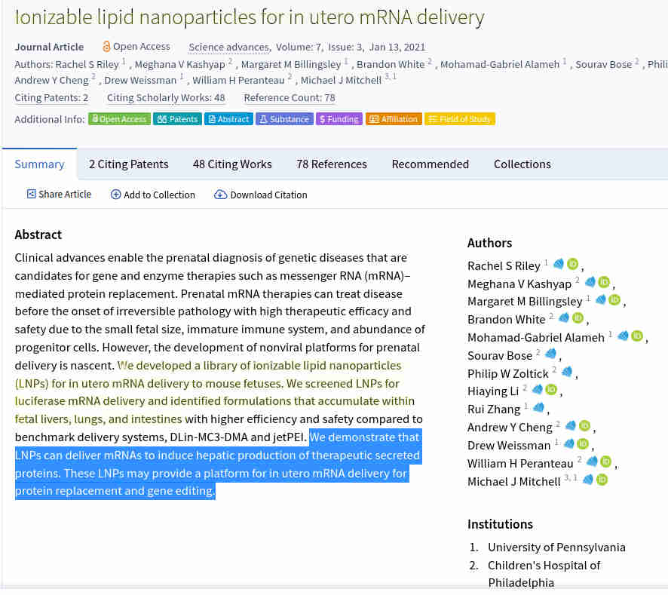Open William H Peranteau's blue Lens profile icon

click(x=592, y=462)
